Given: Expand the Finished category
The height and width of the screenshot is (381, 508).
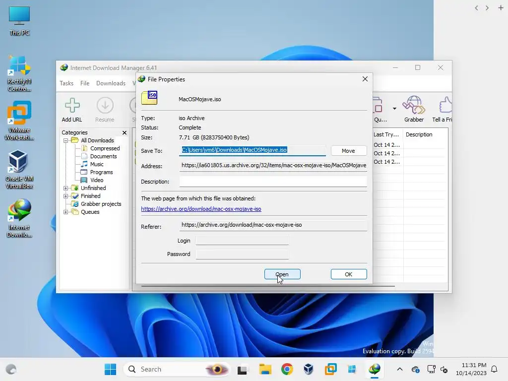Looking at the screenshot, I should pos(66,196).
